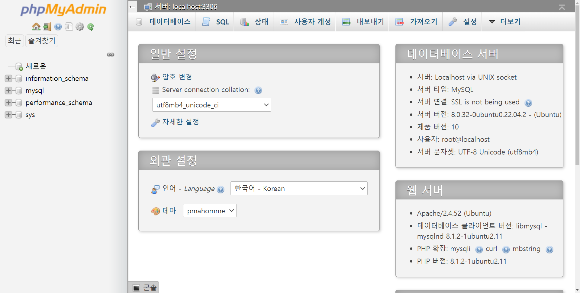Open the utf8mb4_unicode_ci collation dropdown
This screenshot has width=580, height=293.
pyautogui.click(x=212, y=105)
